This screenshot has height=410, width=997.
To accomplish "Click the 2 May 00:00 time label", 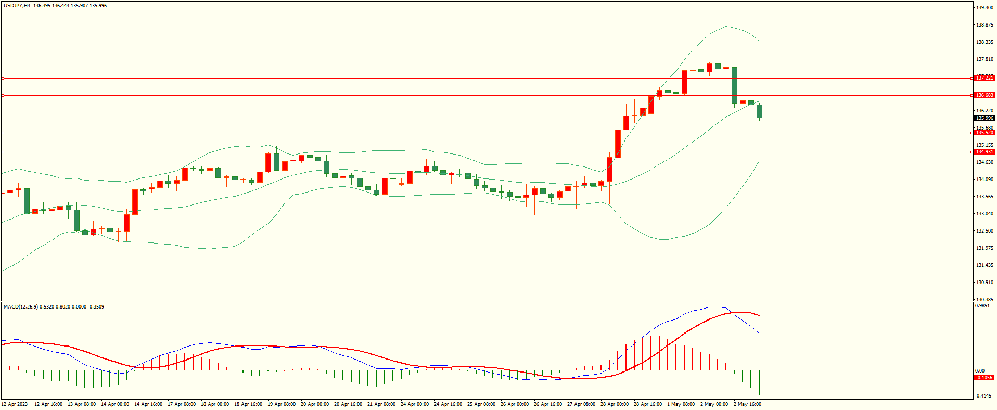I will point(714,404).
